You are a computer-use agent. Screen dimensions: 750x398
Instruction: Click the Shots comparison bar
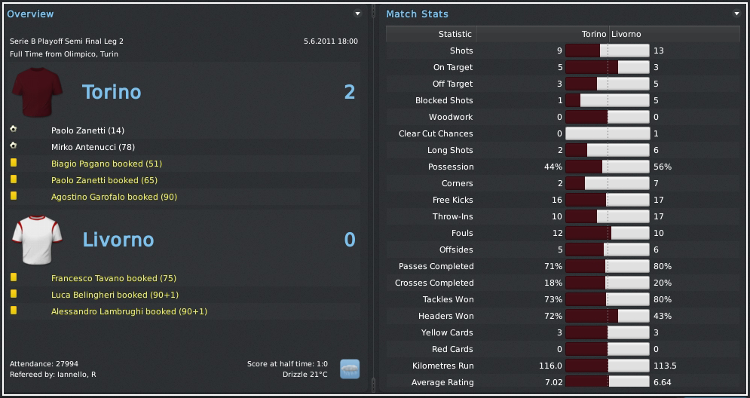coord(608,51)
